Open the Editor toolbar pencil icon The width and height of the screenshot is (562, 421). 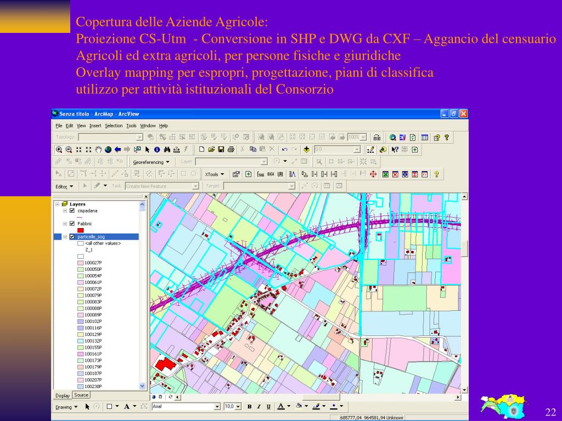tap(371, 149)
